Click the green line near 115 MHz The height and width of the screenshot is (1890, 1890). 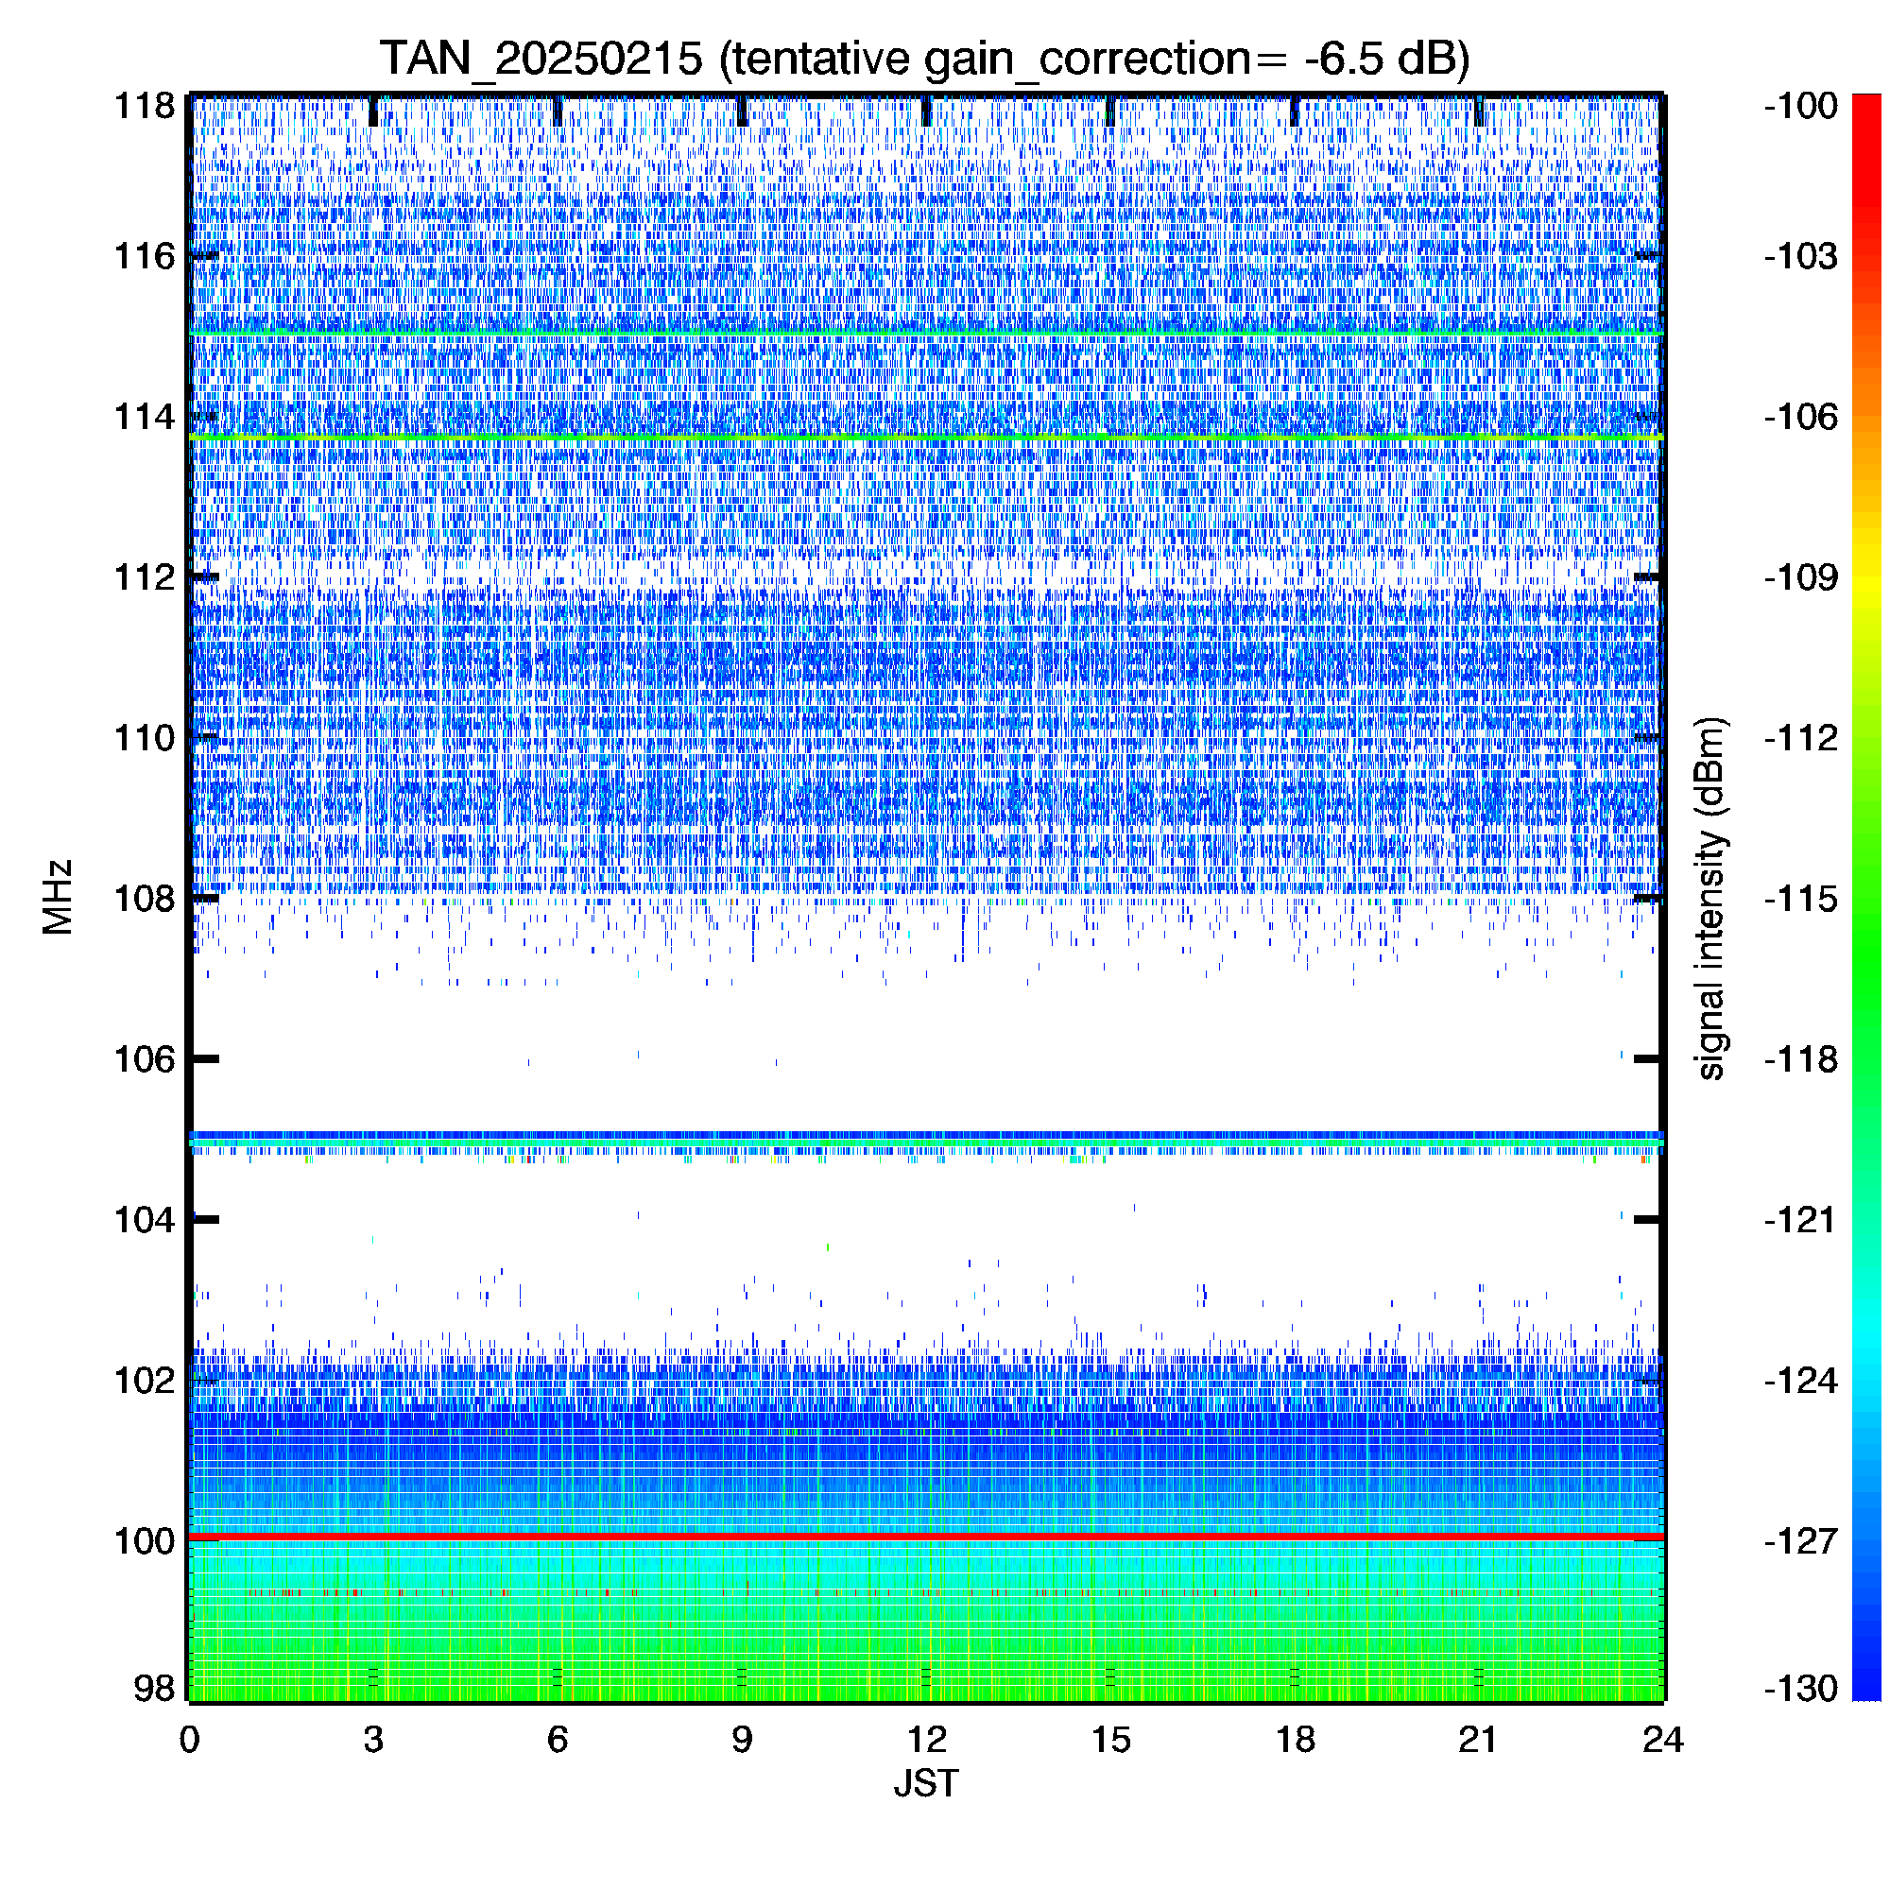pyautogui.click(x=925, y=335)
